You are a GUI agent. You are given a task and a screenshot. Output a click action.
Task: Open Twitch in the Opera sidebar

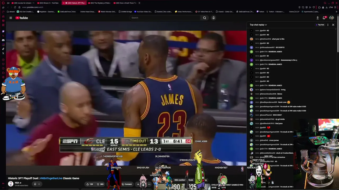(x=3, y=31)
